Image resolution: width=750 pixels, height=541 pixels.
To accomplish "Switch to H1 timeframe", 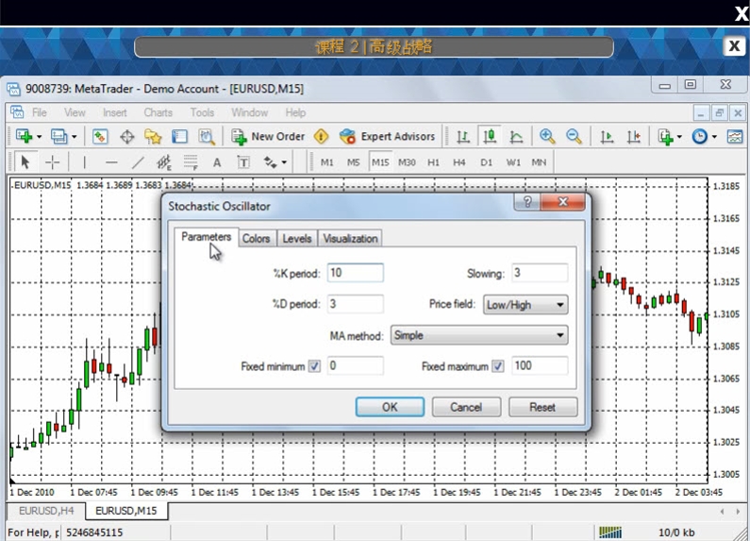I will 433,162.
